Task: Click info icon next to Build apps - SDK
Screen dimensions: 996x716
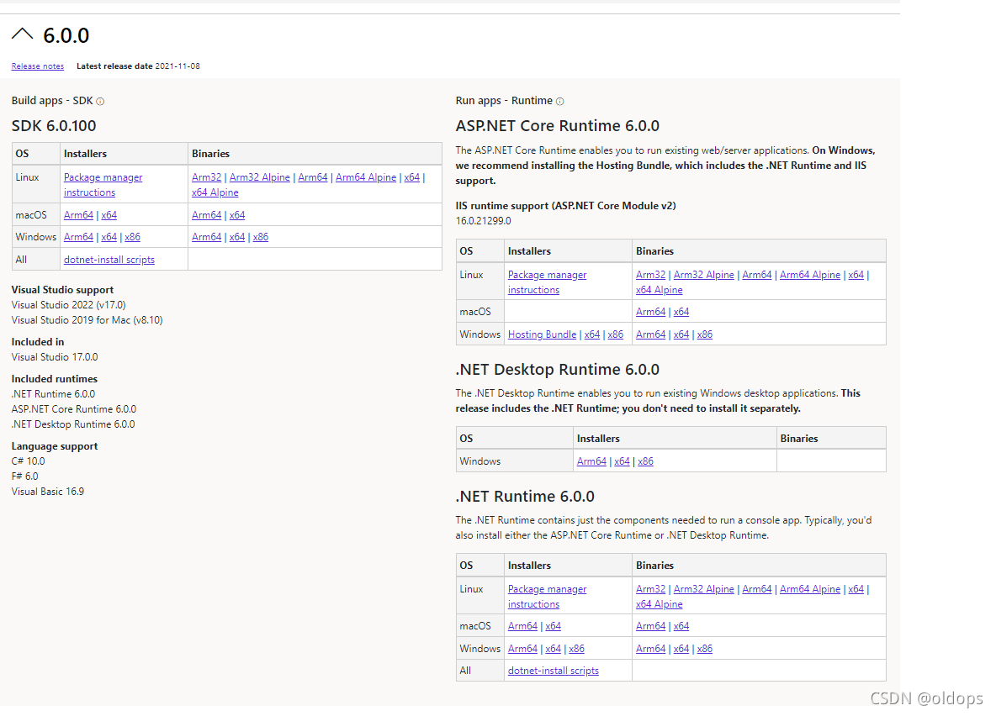Action: pos(100,102)
